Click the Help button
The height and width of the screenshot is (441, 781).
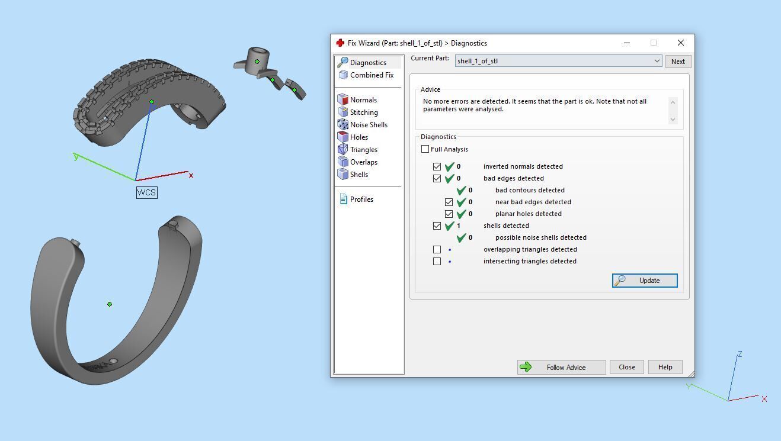[x=665, y=367]
